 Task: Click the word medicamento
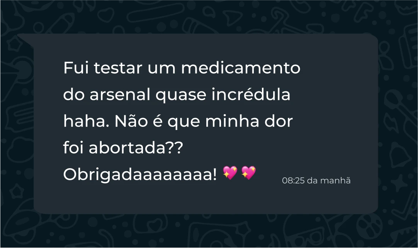tap(241, 68)
